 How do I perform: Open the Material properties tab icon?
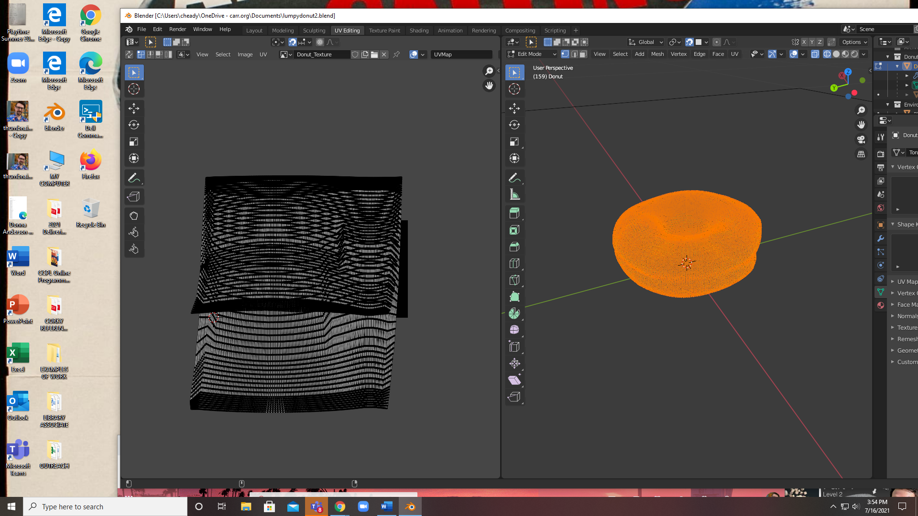(881, 305)
